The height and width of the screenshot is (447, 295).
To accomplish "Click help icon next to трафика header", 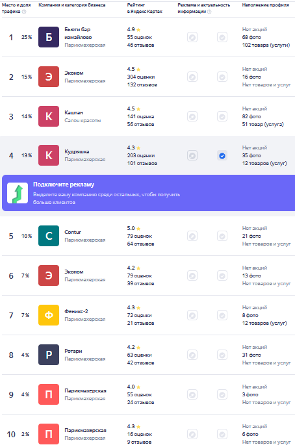I will (24, 12).
